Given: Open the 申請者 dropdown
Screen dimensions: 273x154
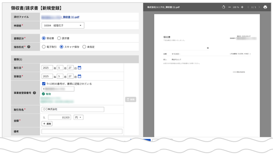Looking at the screenshot, I should click(63, 25).
